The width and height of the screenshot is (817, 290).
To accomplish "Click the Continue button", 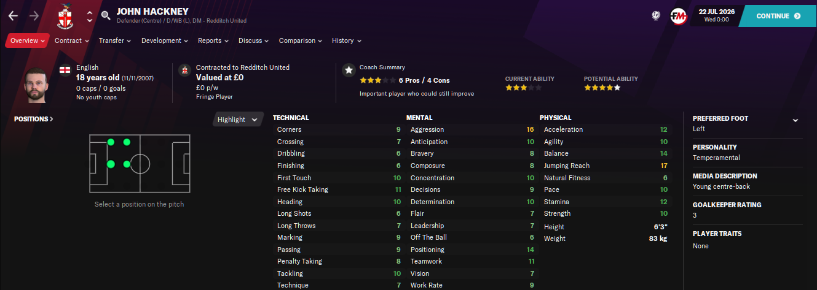I will (x=778, y=16).
